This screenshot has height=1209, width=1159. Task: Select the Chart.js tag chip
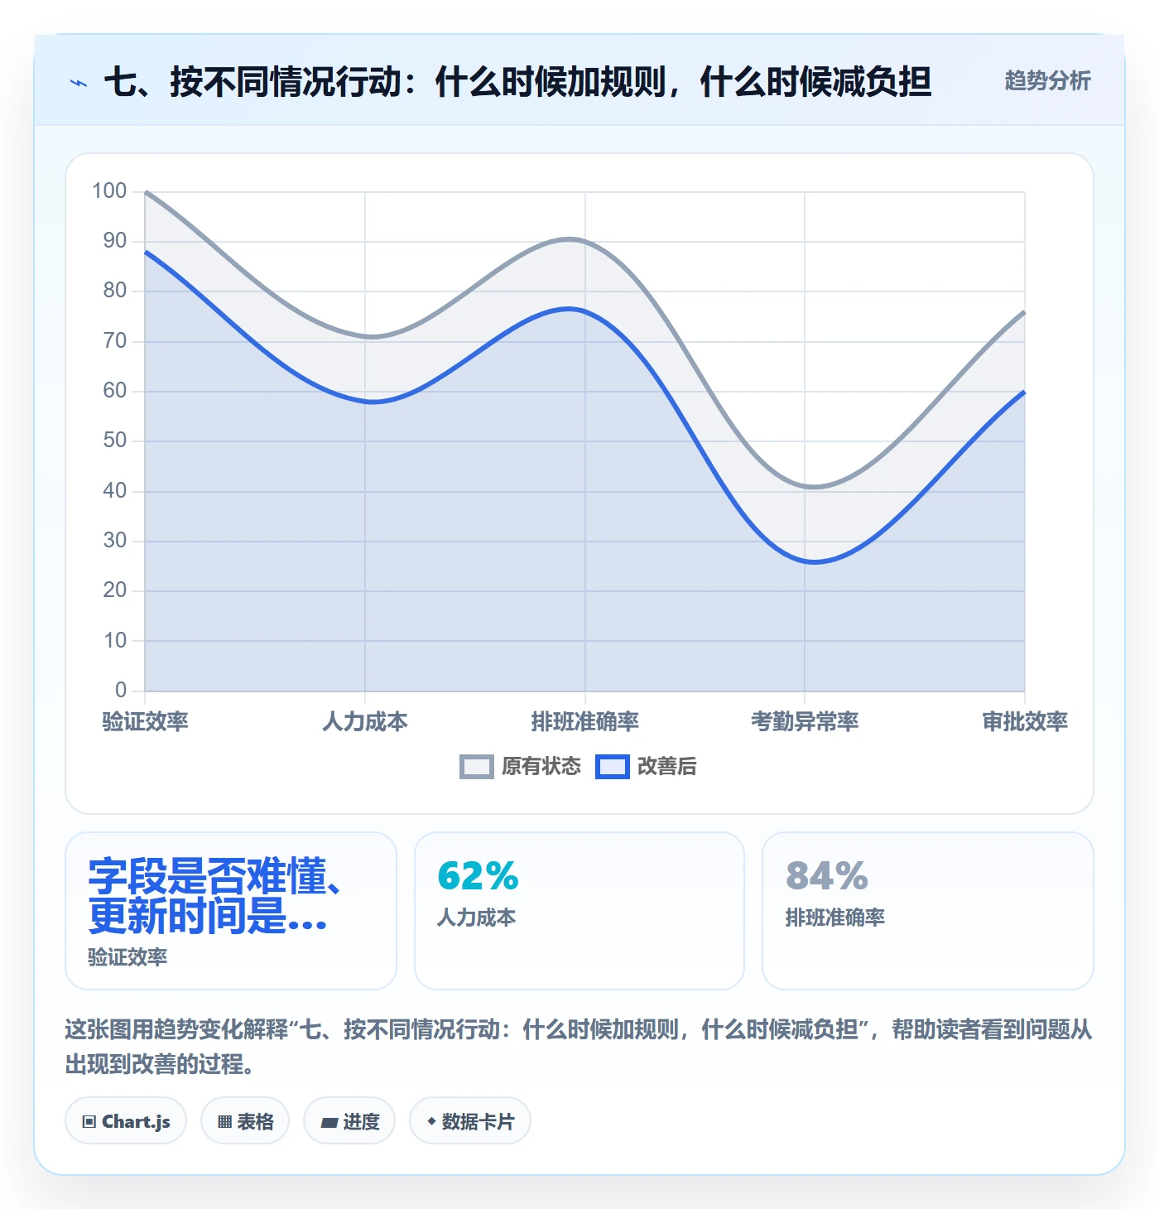coord(126,1121)
